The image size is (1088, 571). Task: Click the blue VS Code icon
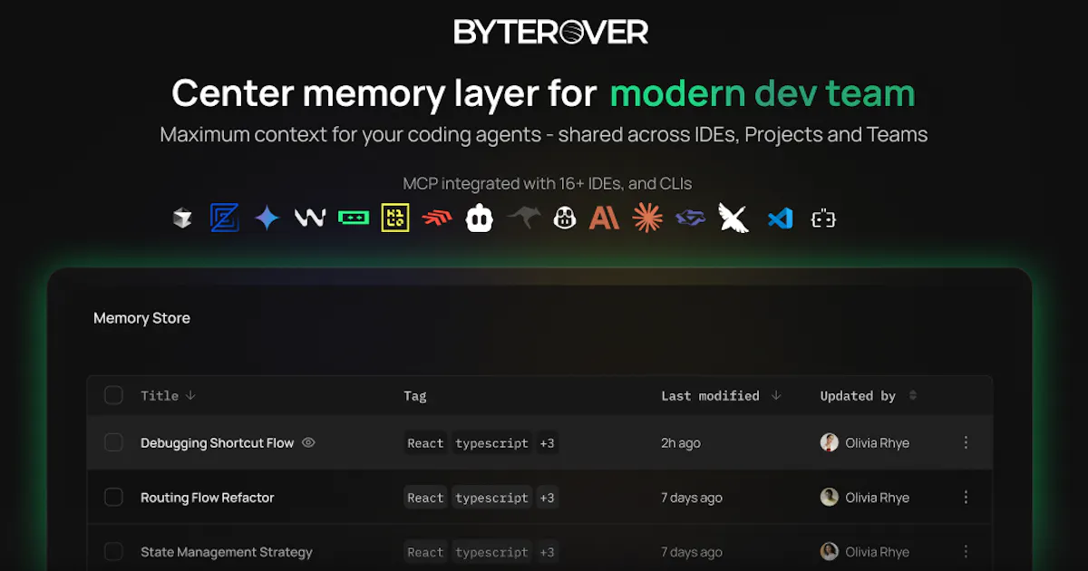point(780,218)
